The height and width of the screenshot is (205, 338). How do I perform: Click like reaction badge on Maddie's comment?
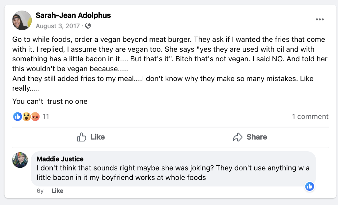(310, 187)
